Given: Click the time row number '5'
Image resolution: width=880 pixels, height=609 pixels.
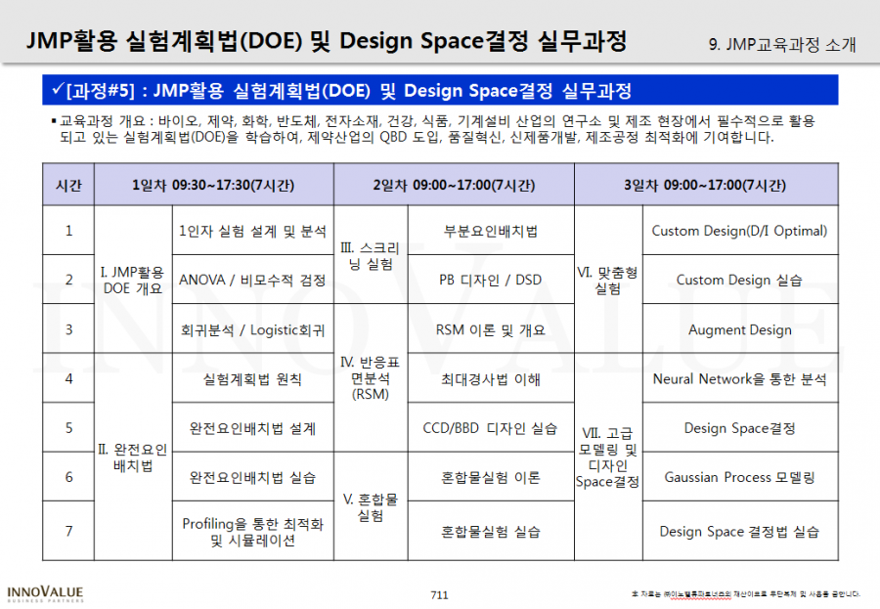Looking at the screenshot, I should (x=68, y=428).
